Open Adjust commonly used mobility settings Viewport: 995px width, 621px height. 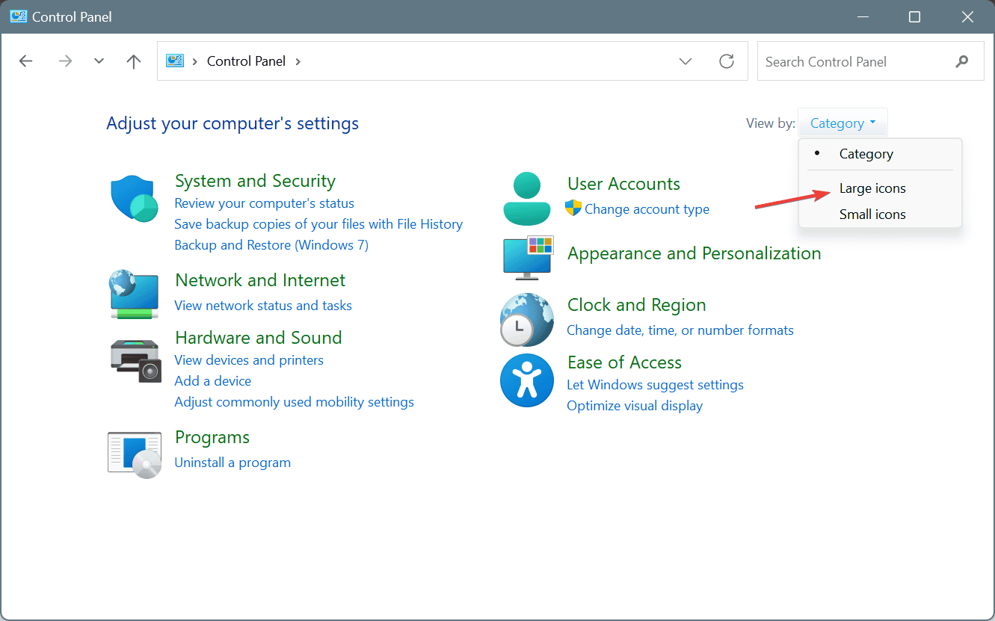(x=294, y=402)
